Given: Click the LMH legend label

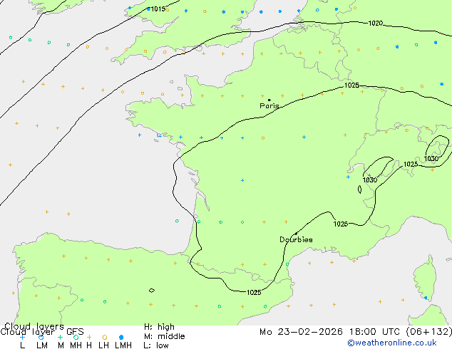Looking at the screenshot, I should pos(123,345).
